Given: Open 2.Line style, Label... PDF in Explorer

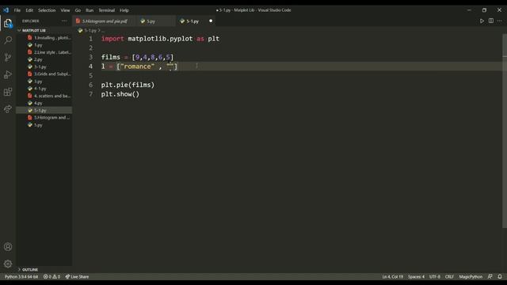Looking at the screenshot, I should click(x=44, y=52).
